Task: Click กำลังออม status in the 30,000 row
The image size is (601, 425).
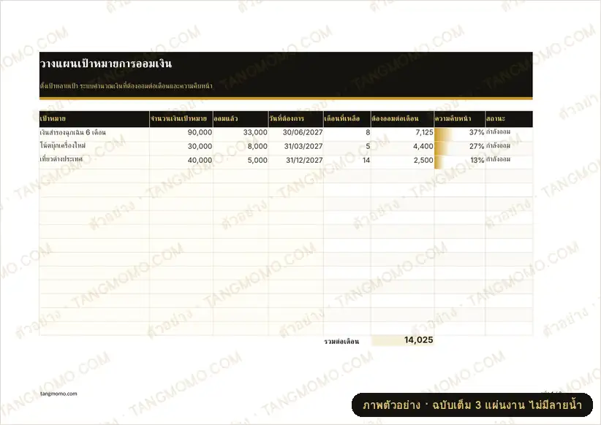Action: point(499,146)
